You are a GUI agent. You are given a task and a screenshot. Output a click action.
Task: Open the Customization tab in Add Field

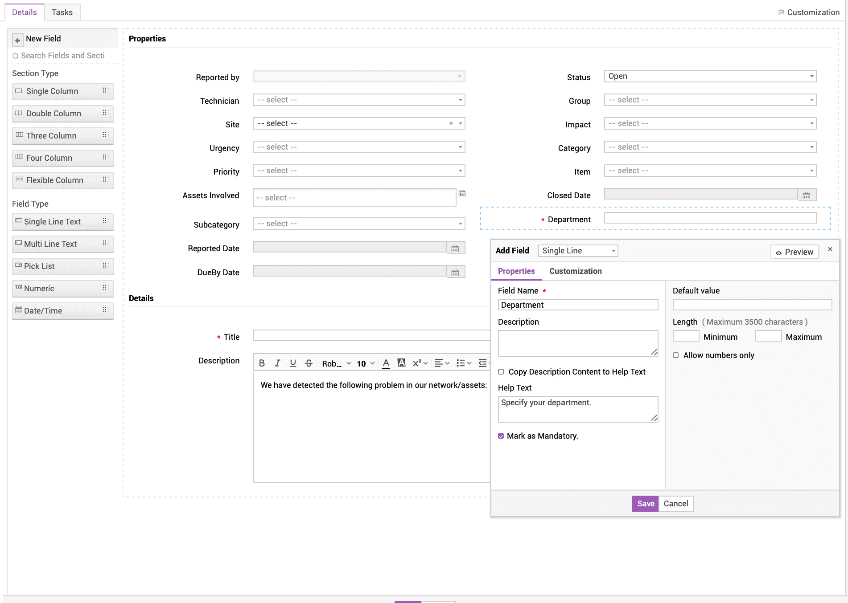[x=575, y=271]
